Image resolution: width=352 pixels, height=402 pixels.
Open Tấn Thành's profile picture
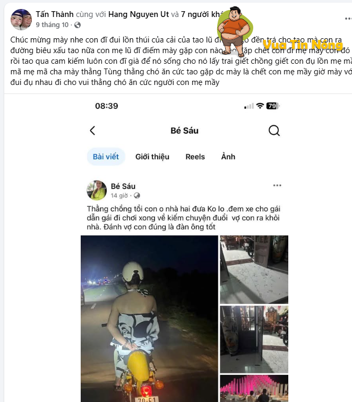[x=21, y=20]
